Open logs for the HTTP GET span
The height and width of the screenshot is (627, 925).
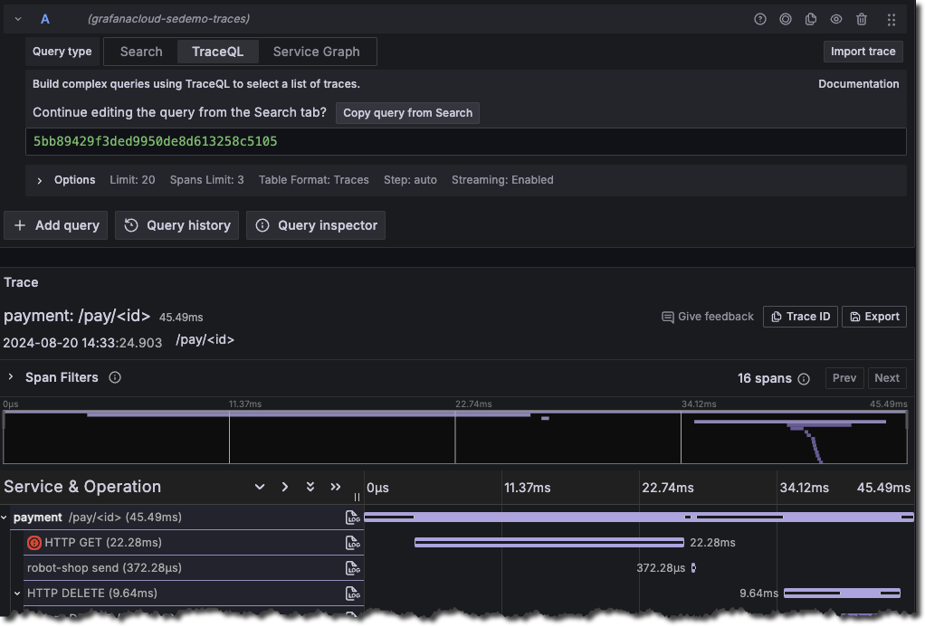tap(353, 543)
